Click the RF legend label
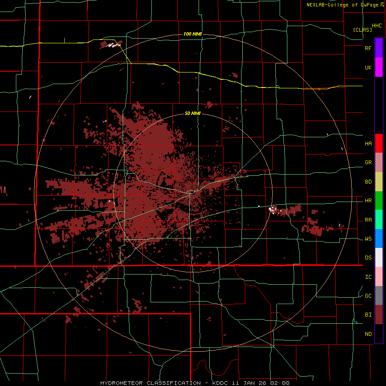This screenshot has height=386, width=386. (x=368, y=48)
